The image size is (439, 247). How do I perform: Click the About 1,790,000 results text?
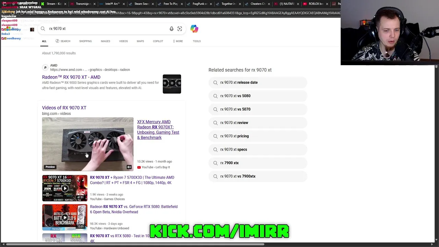pyautogui.click(x=59, y=53)
